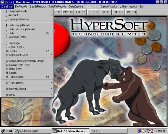Open the Windows Start button
Image resolution: width=168 pixels, height=134 pixels.
point(7,131)
